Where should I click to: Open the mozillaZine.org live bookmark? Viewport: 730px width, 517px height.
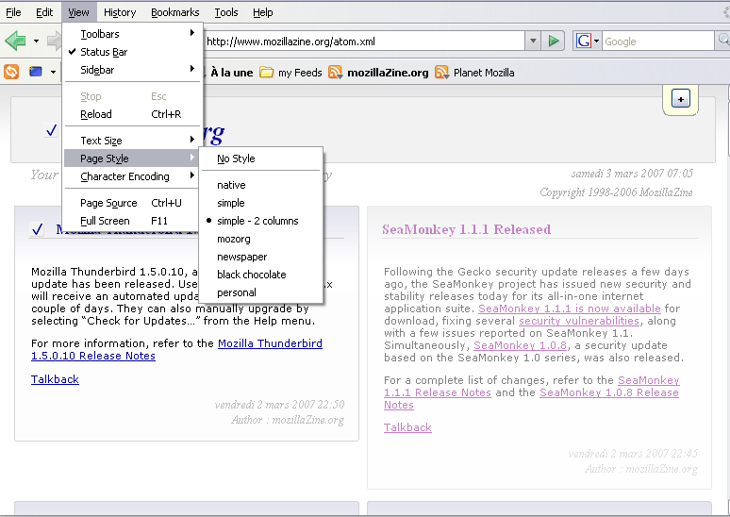tap(378, 73)
